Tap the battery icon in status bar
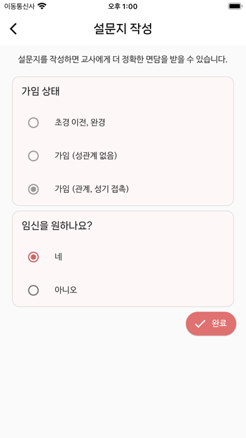This screenshot has width=246, height=438. (235, 6)
